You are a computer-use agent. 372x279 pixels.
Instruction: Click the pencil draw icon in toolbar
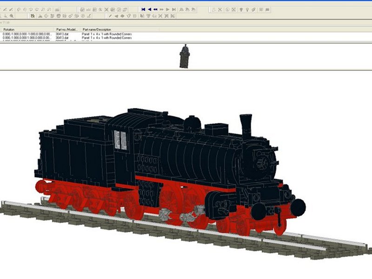[x=110, y=16]
